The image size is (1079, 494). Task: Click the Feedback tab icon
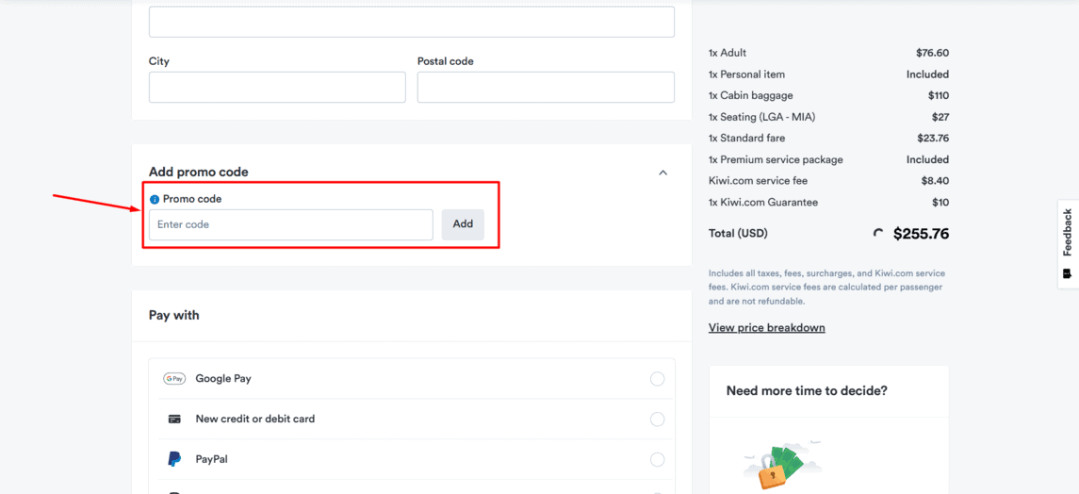click(1068, 273)
